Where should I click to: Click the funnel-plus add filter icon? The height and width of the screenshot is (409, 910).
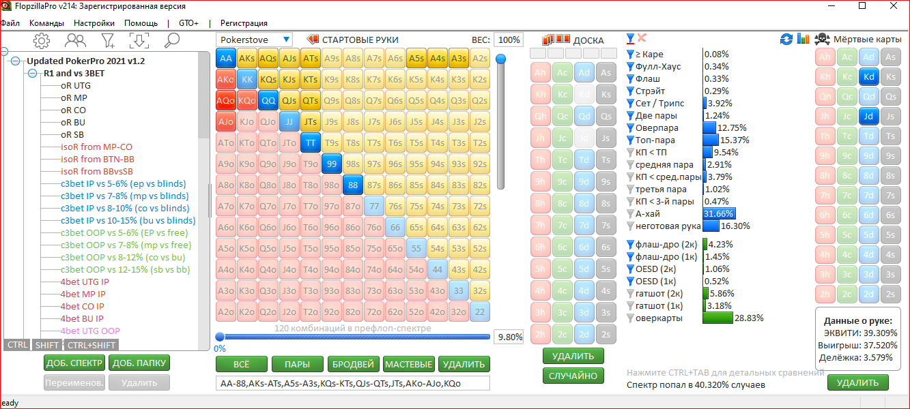(x=108, y=41)
